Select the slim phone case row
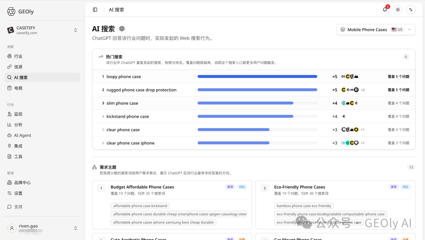425x240 pixels. pos(254,103)
